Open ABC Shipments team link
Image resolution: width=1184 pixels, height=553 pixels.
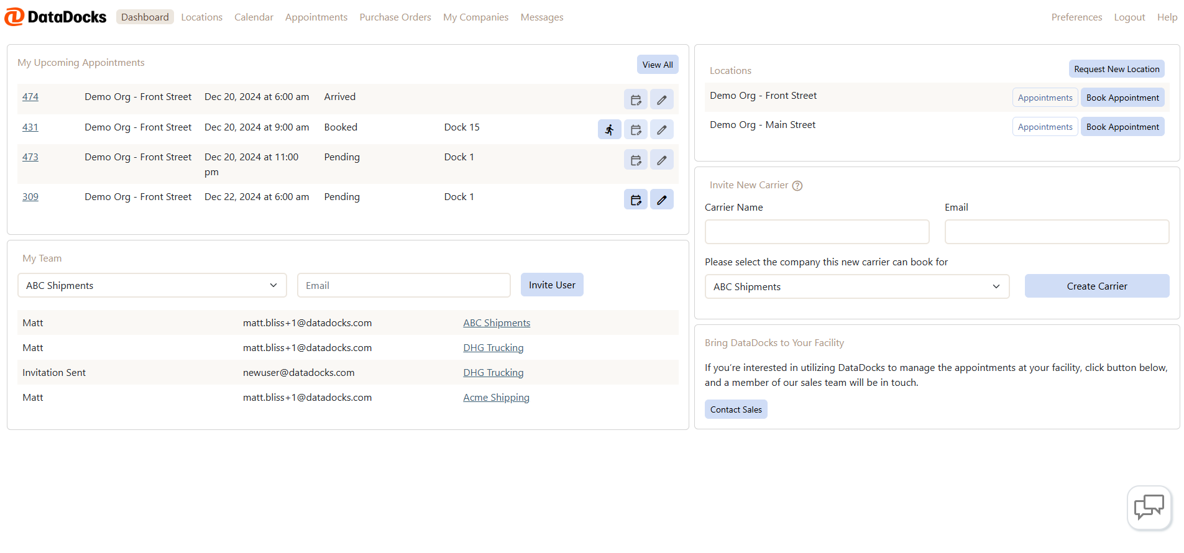[497, 323]
